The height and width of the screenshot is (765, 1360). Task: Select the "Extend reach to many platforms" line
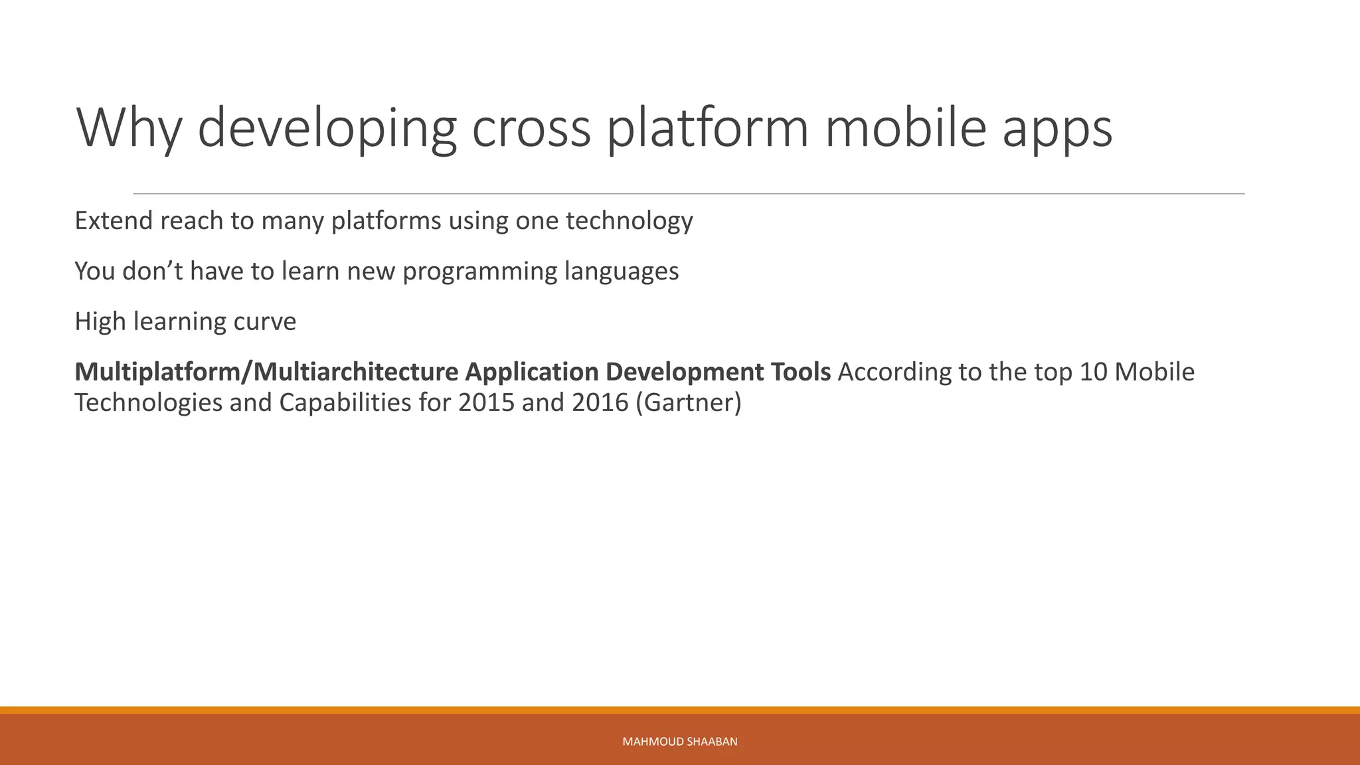click(x=383, y=220)
